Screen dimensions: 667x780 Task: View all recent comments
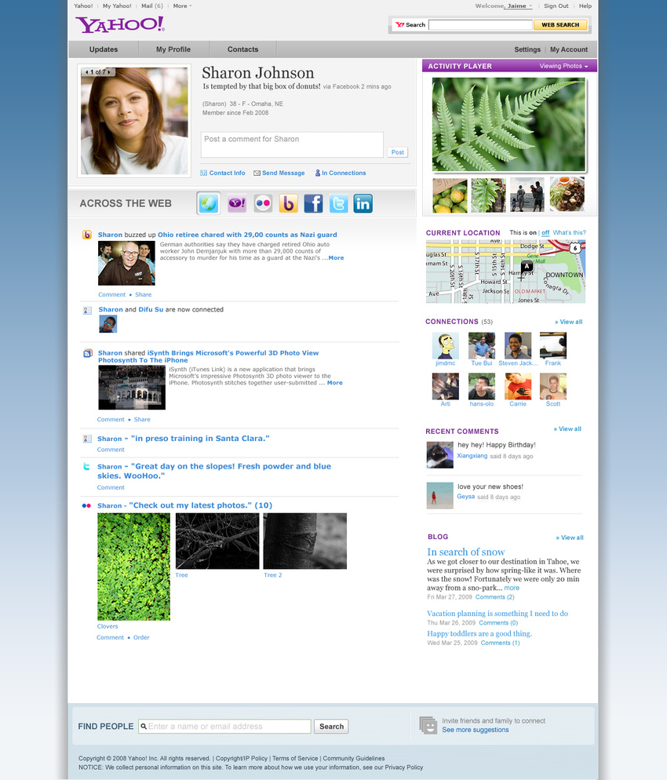point(567,428)
